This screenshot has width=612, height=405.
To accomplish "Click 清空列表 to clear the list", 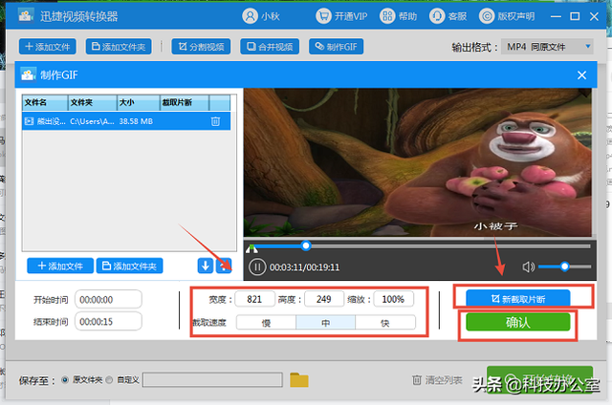I will [438, 379].
